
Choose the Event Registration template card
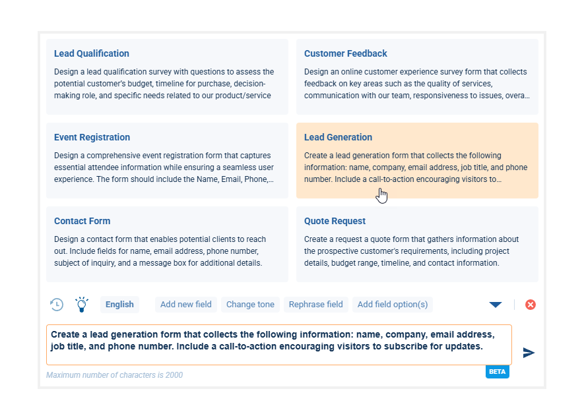coord(167,161)
